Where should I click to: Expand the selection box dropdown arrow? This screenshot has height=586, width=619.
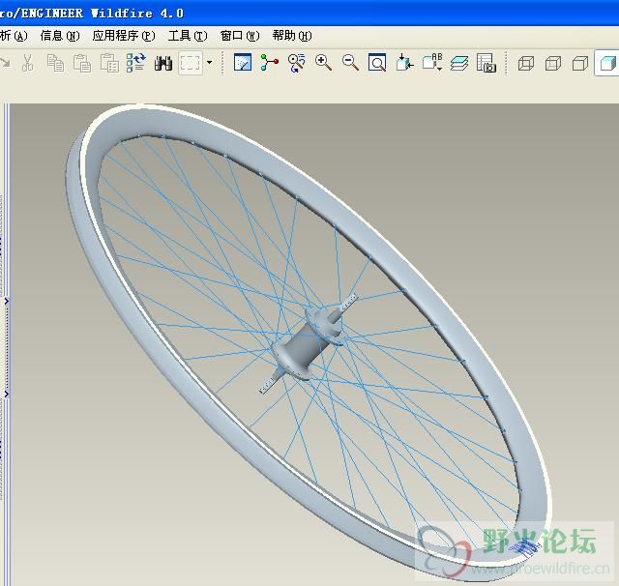[x=209, y=62]
